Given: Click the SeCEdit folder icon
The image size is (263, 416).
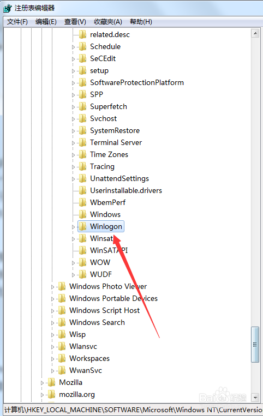Looking at the screenshot, I should point(83,58).
